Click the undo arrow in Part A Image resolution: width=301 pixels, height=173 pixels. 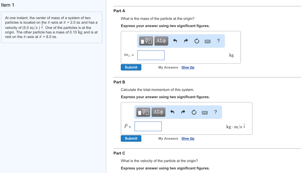175,41
